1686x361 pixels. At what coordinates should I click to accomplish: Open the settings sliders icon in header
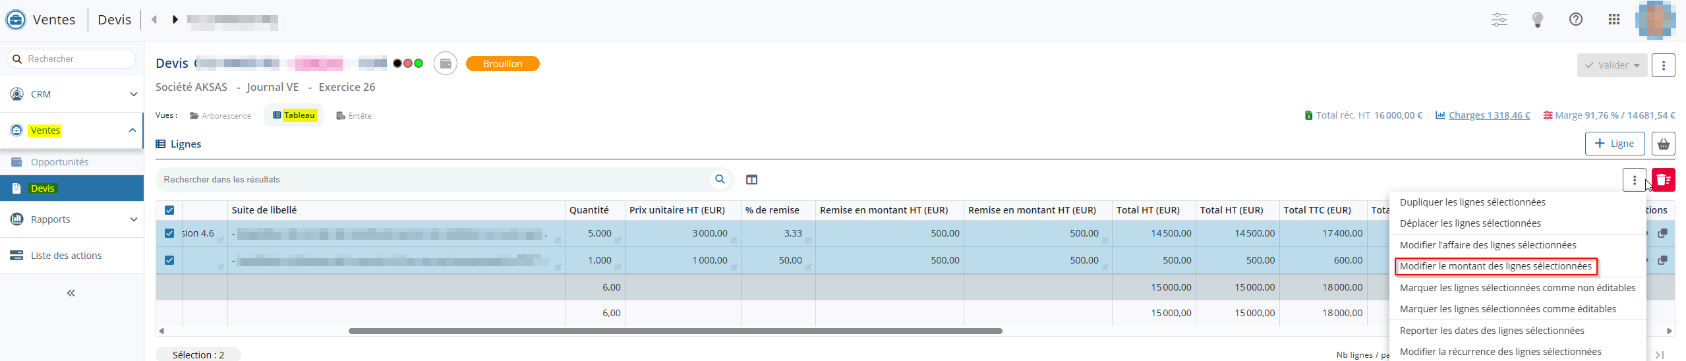(x=1499, y=20)
